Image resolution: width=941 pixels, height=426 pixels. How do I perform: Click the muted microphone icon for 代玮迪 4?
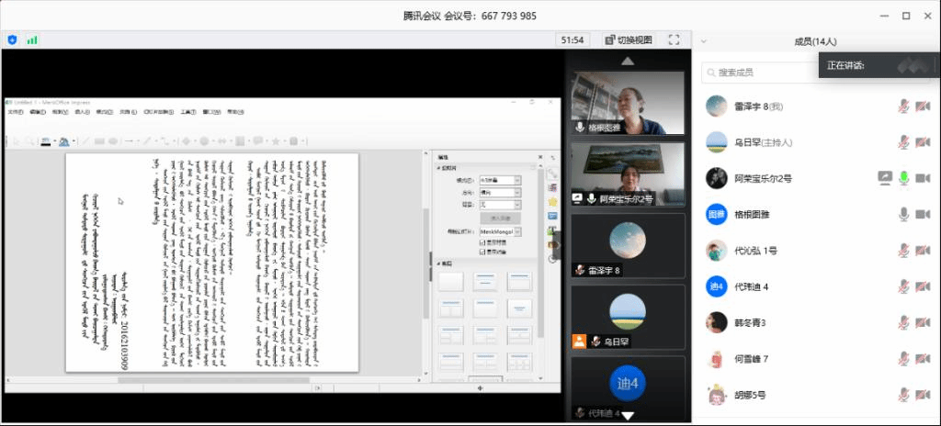[x=904, y=286]
